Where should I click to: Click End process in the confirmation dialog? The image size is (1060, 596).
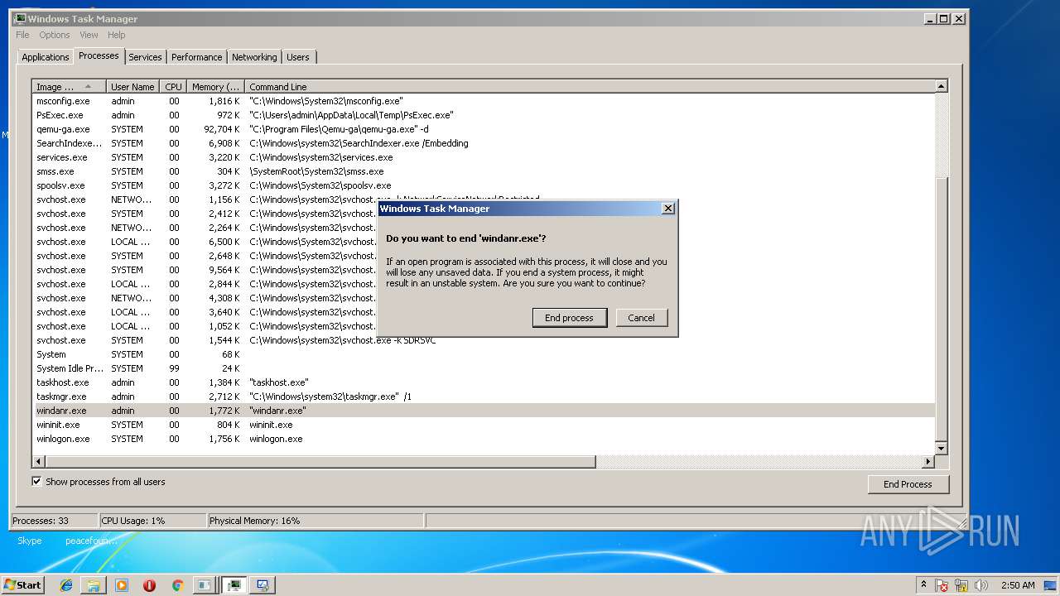tap(570, 318)
